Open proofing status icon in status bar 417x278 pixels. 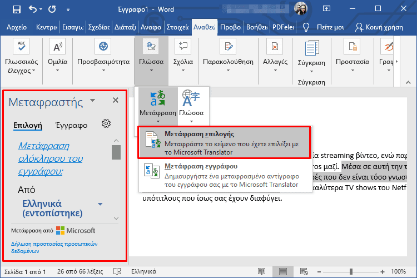click(117, 271)
